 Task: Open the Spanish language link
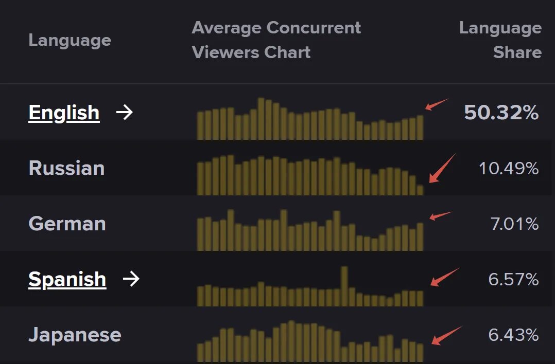(67, 279)
